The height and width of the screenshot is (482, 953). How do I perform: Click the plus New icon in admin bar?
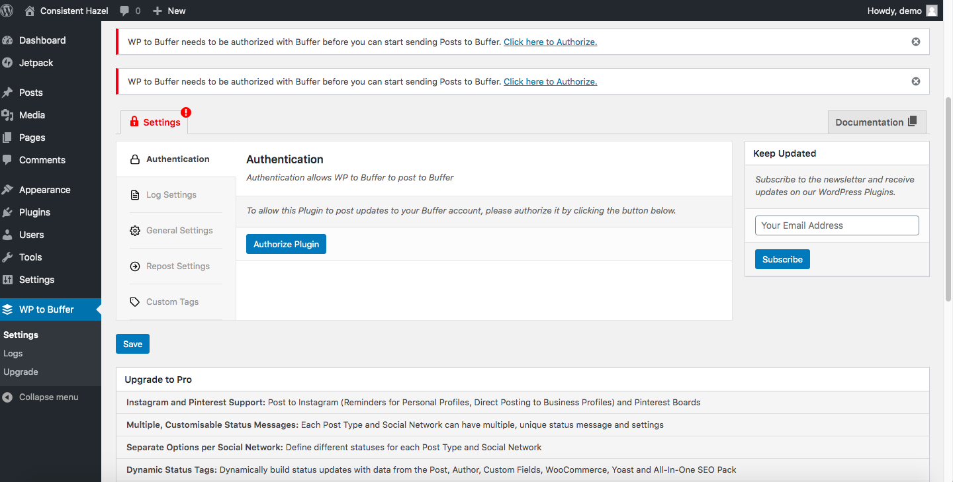click(157, 11)
